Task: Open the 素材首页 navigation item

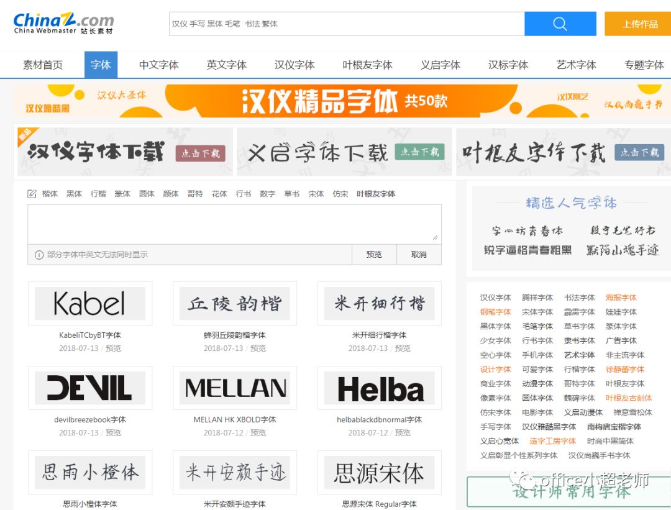Action: point(43,65)
